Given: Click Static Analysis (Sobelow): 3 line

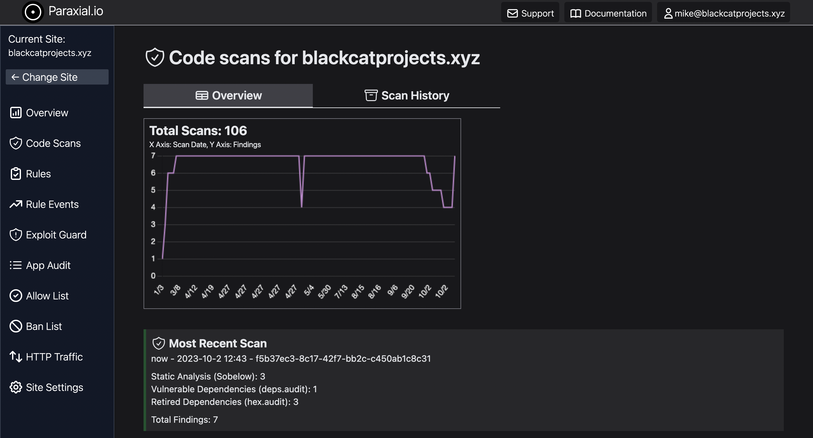Looking at the screenshot, I should (x=208, y=376).
